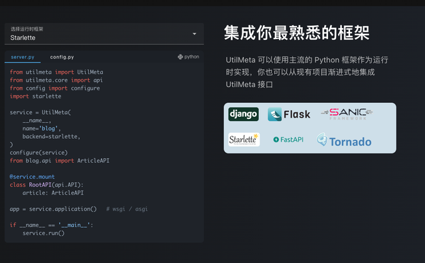Click the Starlette logo
Viewport: 425px width, 263px height.
[244, 139]
